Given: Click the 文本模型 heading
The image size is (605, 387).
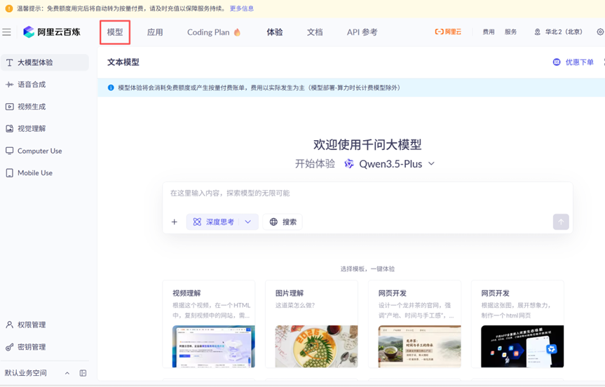Looking at the screenshot, I should click(123, 62).
